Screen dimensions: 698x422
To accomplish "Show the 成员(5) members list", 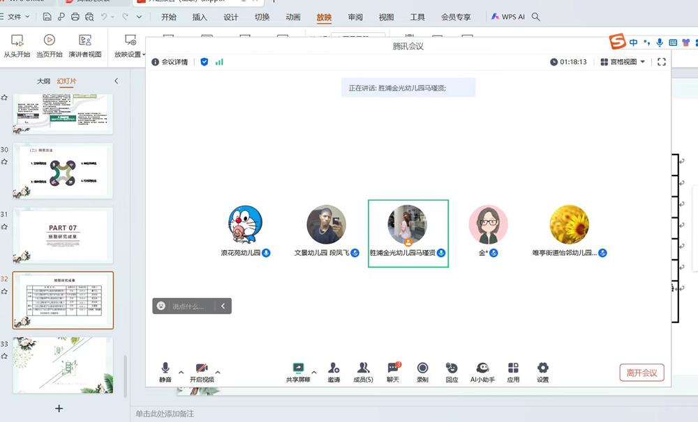I will tap(363, 373).
